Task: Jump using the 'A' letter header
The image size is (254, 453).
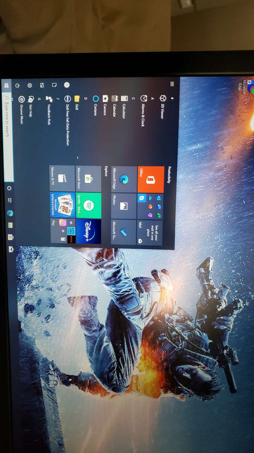Action: (x=152, y=98)
